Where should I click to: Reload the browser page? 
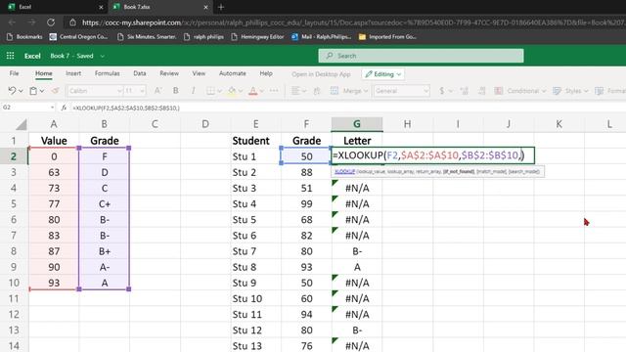point(51,22)
